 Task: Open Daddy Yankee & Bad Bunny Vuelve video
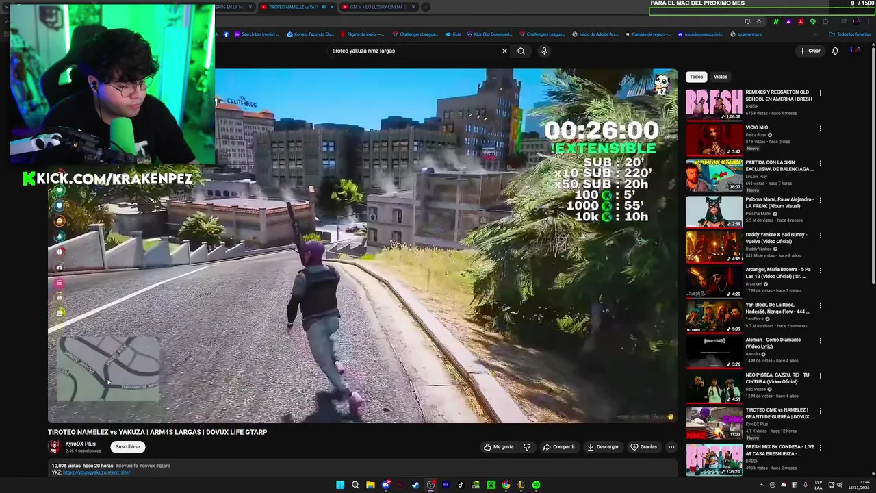pos(714,246)
